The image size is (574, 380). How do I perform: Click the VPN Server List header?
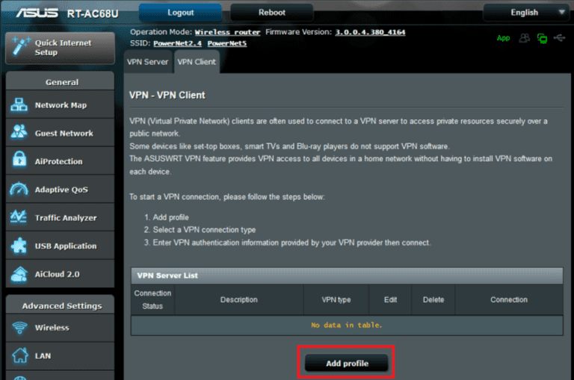[347, 275]
